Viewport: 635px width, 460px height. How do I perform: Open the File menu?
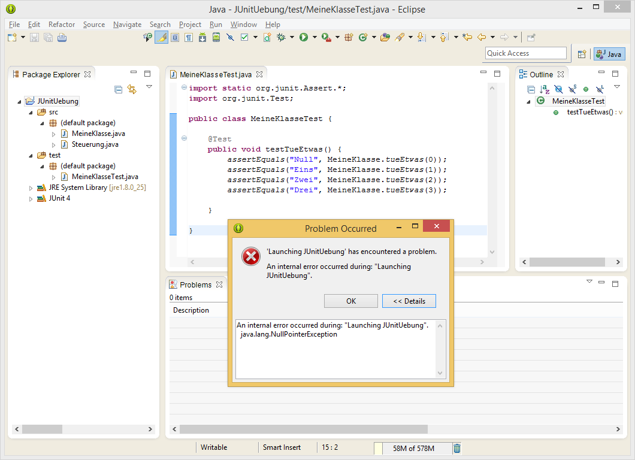coord(14,25)
